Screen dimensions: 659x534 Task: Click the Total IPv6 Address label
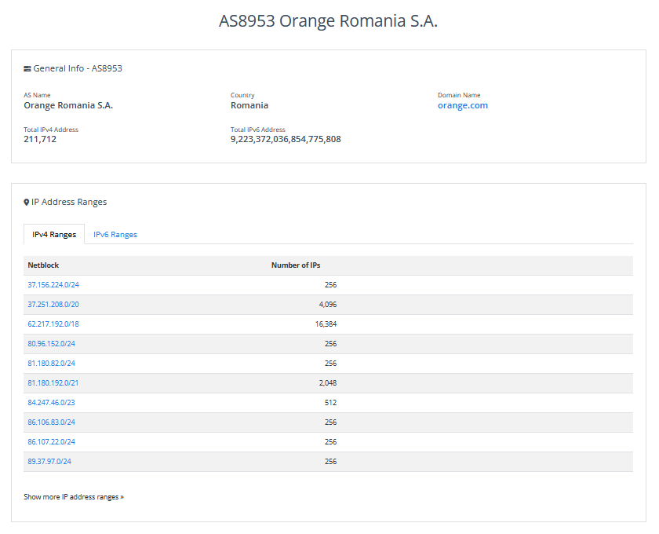pyautogui.click(x=258, y=130)
